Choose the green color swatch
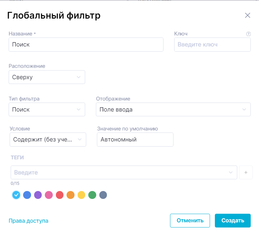259x233 pixels. [92, 195]
